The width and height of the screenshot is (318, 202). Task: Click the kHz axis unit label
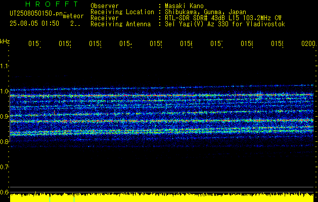pos(5,41)
